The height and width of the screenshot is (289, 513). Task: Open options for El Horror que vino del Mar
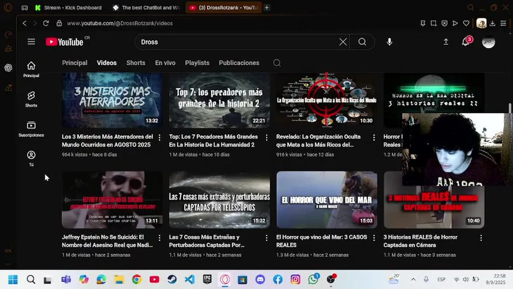374,238
